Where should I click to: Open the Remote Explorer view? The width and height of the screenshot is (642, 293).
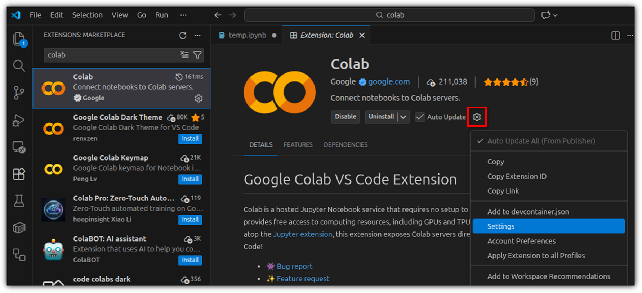click(x=19, y=147)
